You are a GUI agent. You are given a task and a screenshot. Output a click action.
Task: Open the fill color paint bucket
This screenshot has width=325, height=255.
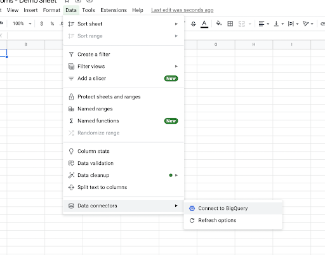point(219,23)
